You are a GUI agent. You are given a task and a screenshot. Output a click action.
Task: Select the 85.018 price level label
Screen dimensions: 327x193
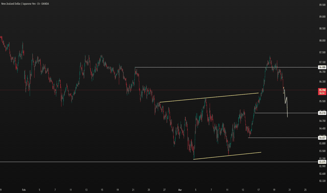tap(322, 113)
